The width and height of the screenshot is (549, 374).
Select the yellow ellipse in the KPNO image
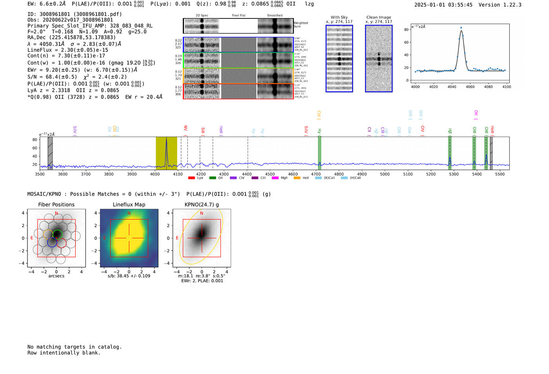pyautogui.click(x=202, y=237)
